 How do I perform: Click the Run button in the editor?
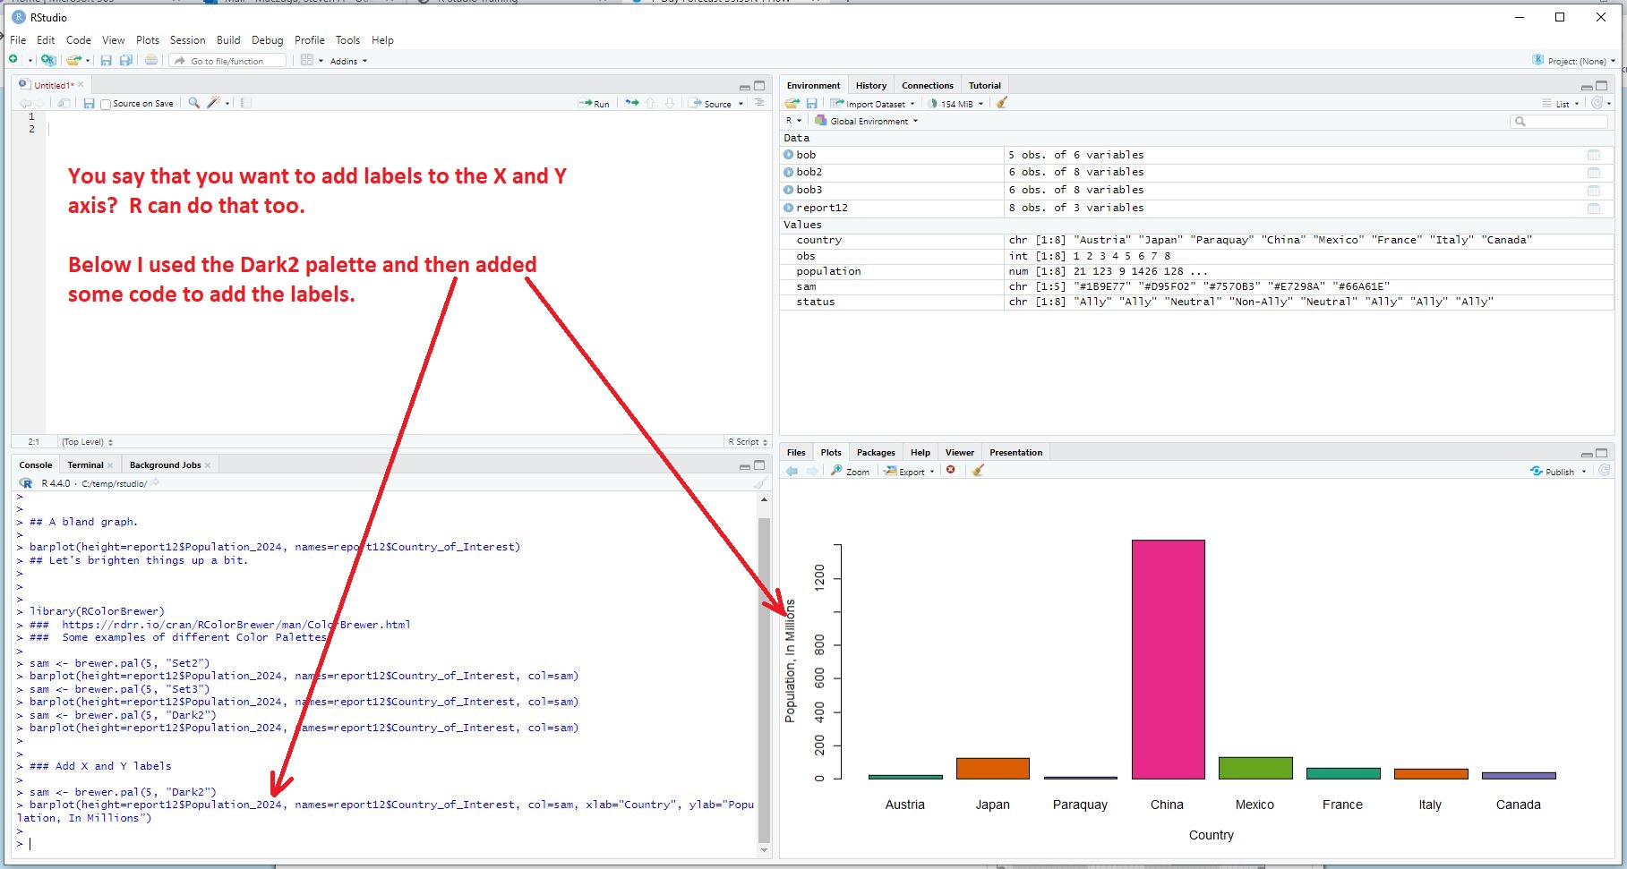595,104
